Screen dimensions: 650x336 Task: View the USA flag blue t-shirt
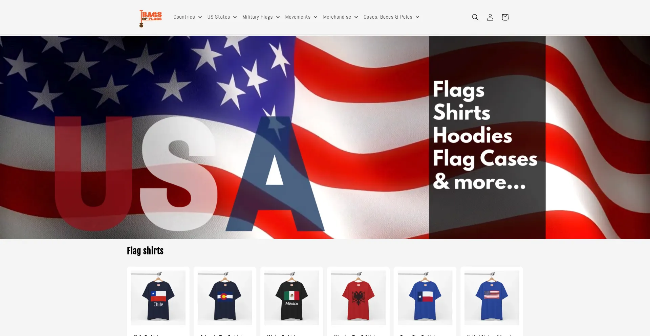click(x=492, y=298)
